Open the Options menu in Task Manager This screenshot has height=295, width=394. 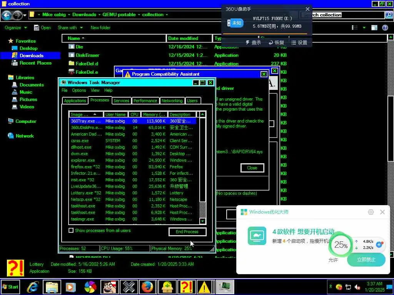pyautogui.click(x=79, y=90)
